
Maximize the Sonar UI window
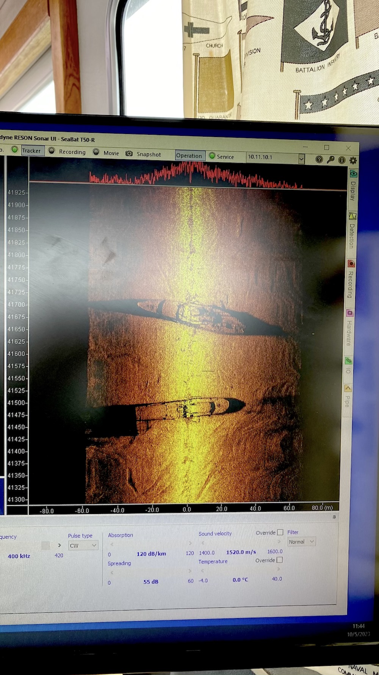[x=327, y=147]
